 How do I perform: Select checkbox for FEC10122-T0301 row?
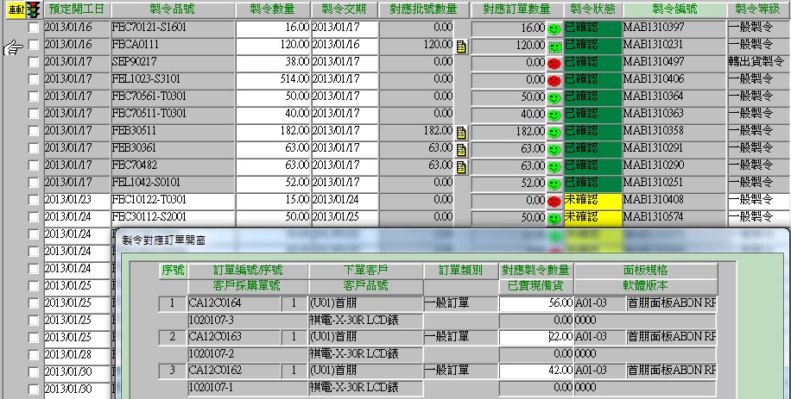(x=34, y=200)
